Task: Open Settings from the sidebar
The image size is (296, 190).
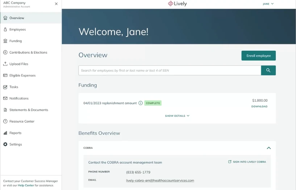Action: coord(31,144)
